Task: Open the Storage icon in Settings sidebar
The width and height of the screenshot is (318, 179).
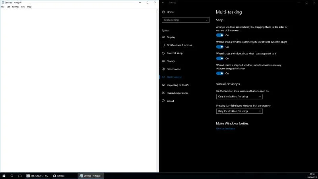Action: pos(163,61)
